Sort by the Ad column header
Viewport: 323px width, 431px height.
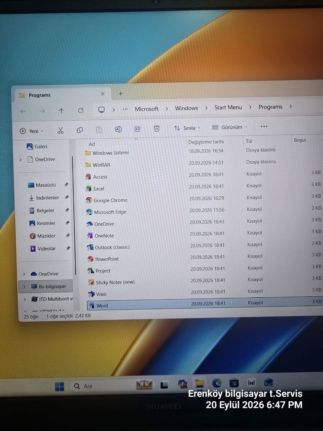(92, 144)
